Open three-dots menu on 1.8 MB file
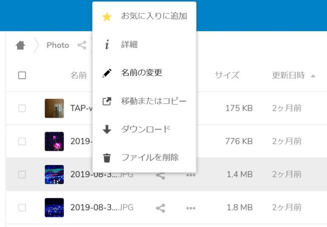 click(x=191, y=208)
